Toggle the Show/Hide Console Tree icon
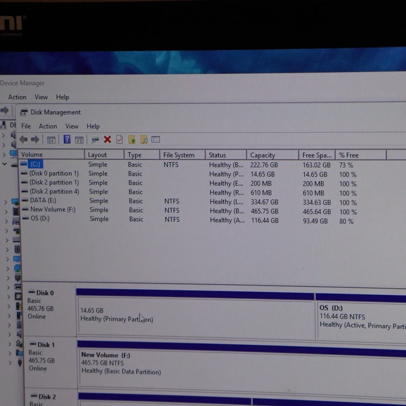The width and height of the screenshot is (406, 406). (x=51, y=140)
